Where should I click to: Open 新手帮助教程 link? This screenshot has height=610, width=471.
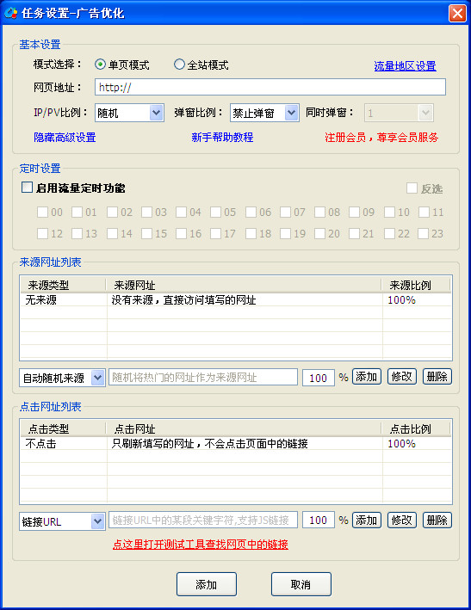222,138
